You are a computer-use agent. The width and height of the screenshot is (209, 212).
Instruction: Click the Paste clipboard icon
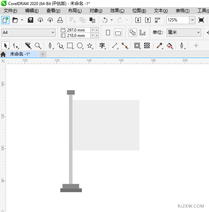[x=92, y=20]
